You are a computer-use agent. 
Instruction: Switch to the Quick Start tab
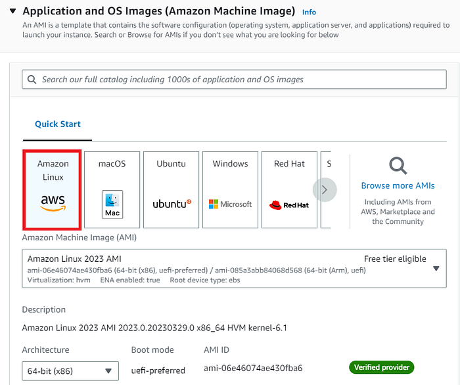tap(58, 124)
